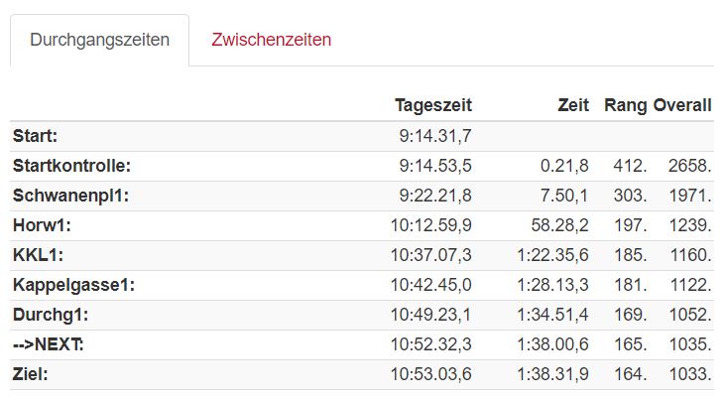This screenshot has width=727, height=402.
Task: Click the Start Tageszeit 9:14.31,7
Action: pos(435,136)
